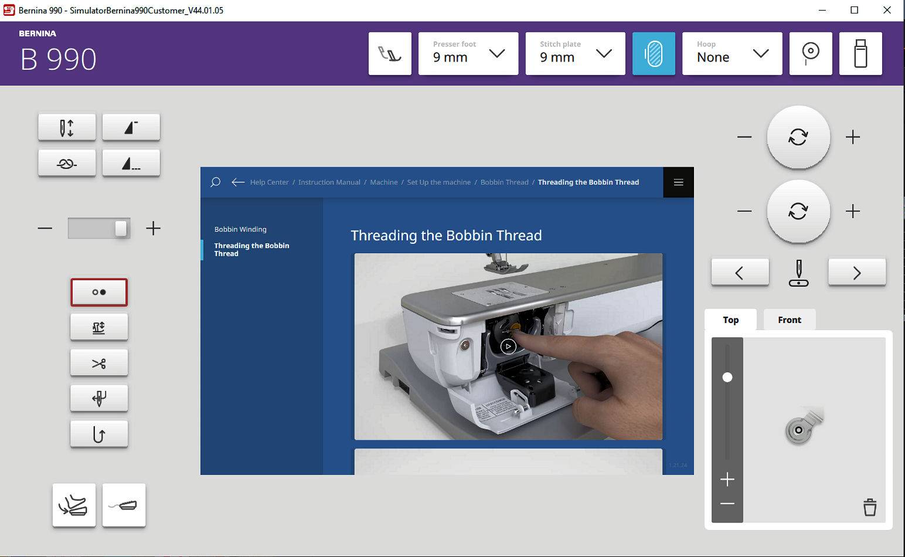This screenshot has height=557, width=905.
Task: Click the automatic needle threader button
Action: click(x=99, y=399)
